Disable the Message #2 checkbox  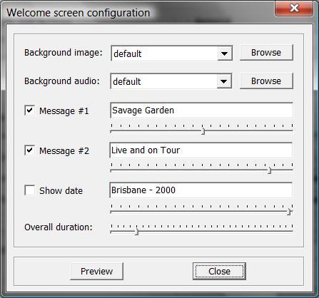[x=30, y=150]
